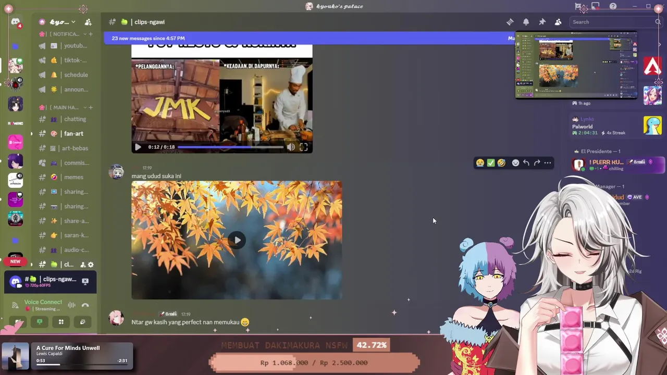Click the Lewis Capaldi album art
The image size is (667, 375).
(x=15, y=356)
